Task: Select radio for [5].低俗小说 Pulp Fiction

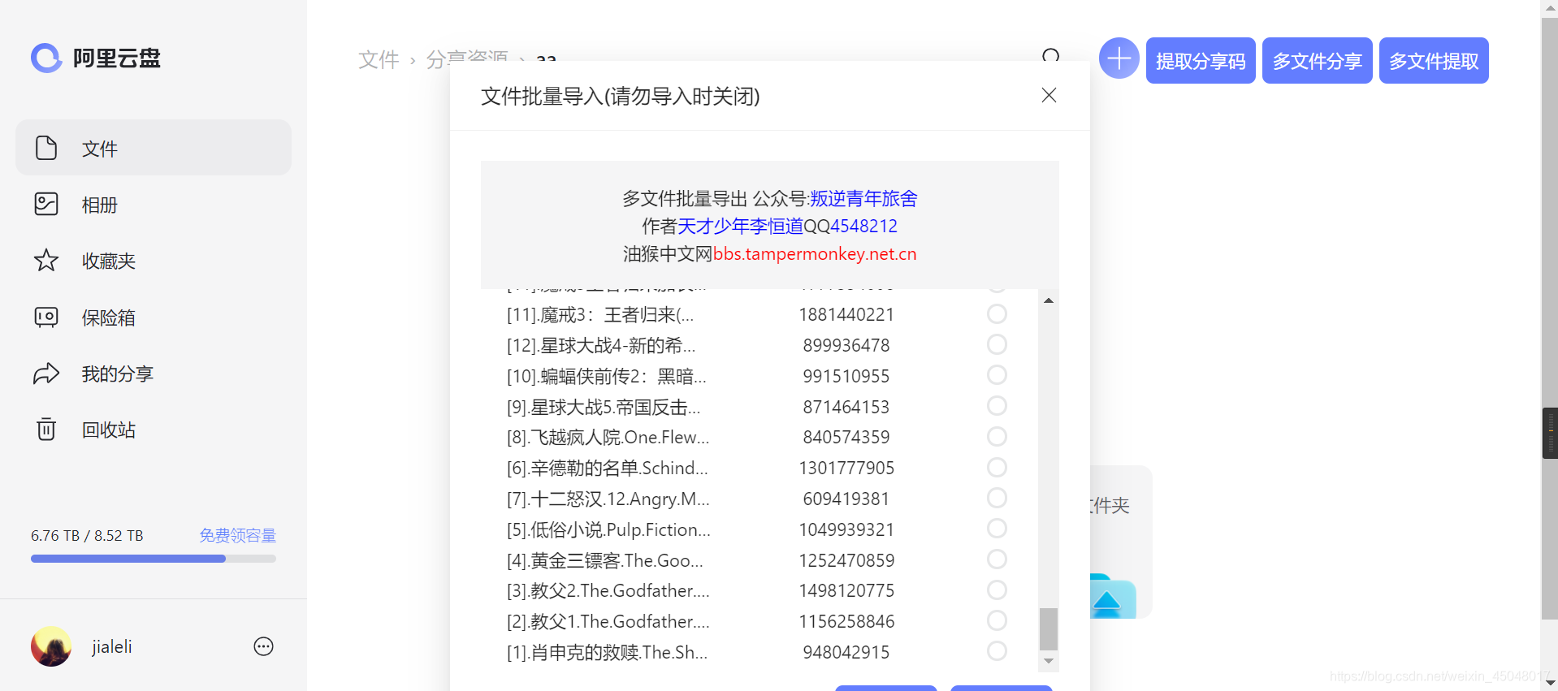Action: tap(997, 529)
